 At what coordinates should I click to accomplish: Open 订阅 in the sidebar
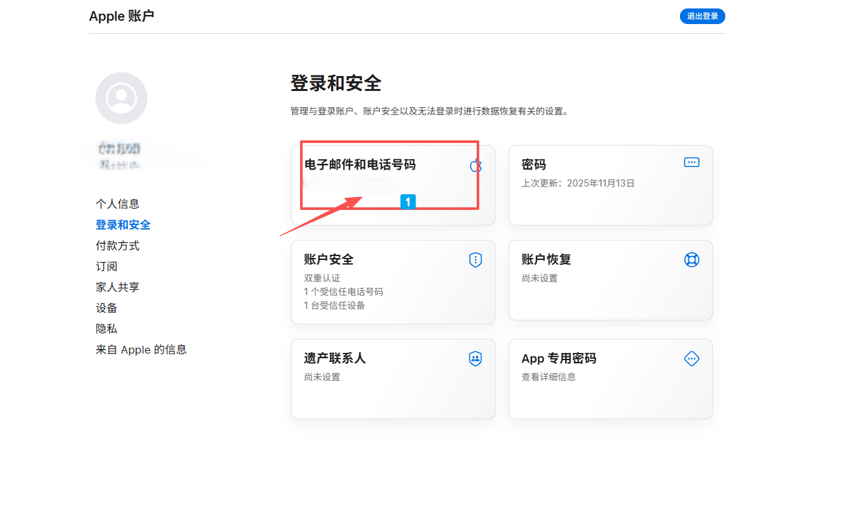106,266
